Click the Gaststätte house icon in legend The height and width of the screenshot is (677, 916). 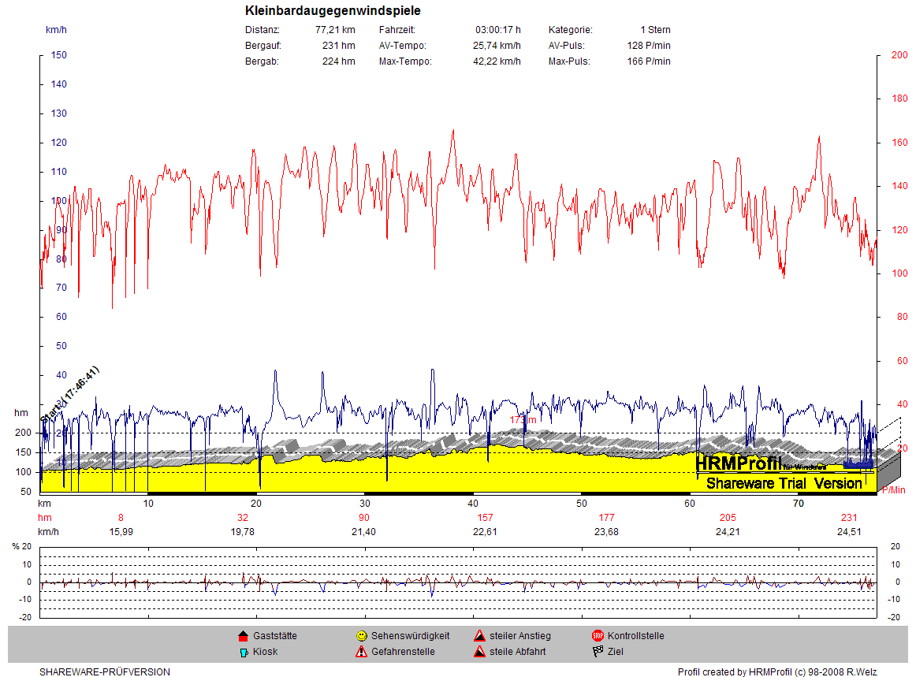click(x=243, y=636)
